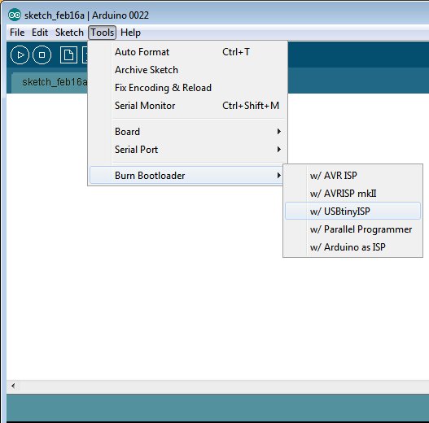Click the partially hidden Open toolbar icon
Viewport: 429px width, 423px height.
point(85,55)
